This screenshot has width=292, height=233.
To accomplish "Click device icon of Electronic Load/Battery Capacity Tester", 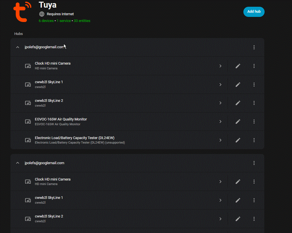I will (x=28, y=140).
